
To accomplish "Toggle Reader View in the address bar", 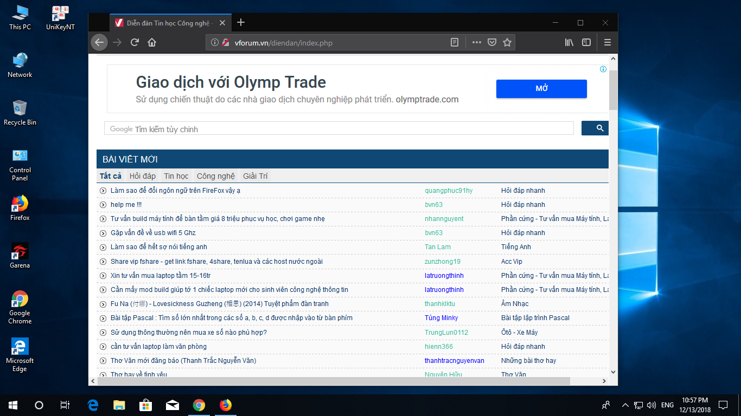I will (x=455, y=42).
